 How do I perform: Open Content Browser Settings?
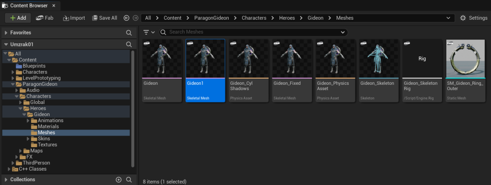(473, 18)
